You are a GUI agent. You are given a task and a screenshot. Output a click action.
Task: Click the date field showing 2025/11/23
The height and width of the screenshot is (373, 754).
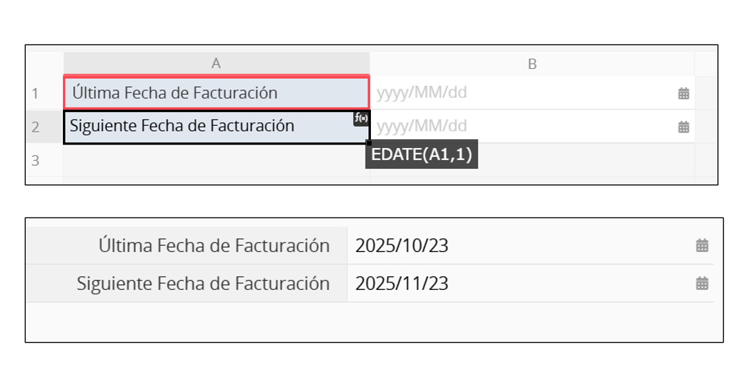click(x=514, y=283)
